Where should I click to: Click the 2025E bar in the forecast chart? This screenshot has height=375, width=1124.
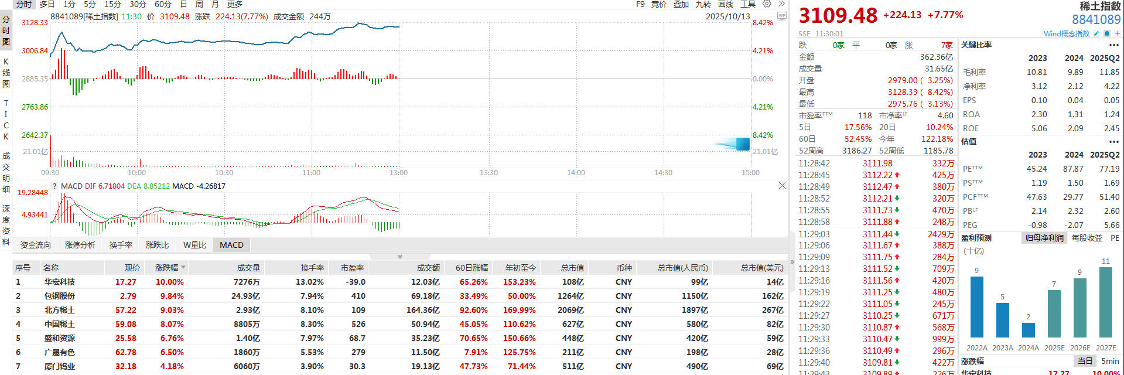(1054, 313)
